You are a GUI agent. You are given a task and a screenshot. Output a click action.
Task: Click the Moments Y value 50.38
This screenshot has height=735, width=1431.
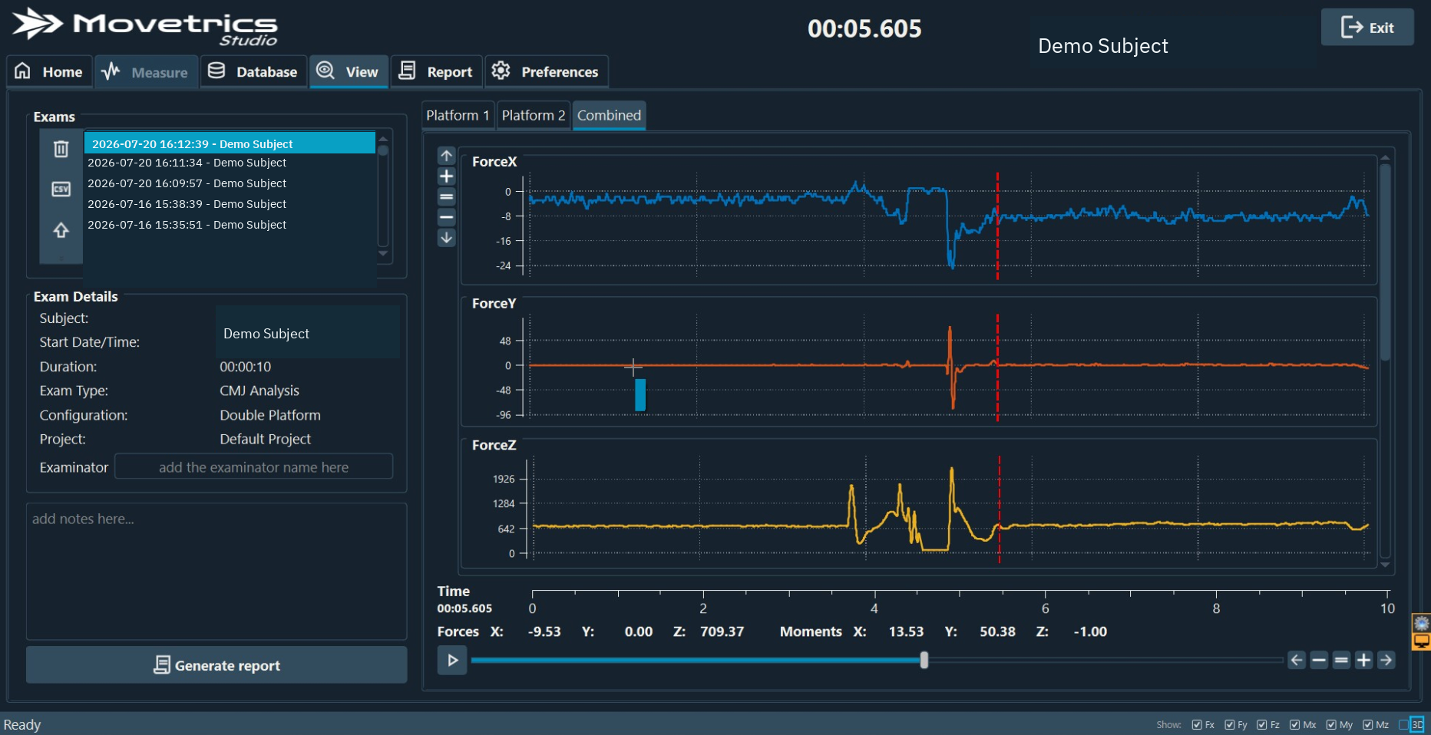coord(997,631)
